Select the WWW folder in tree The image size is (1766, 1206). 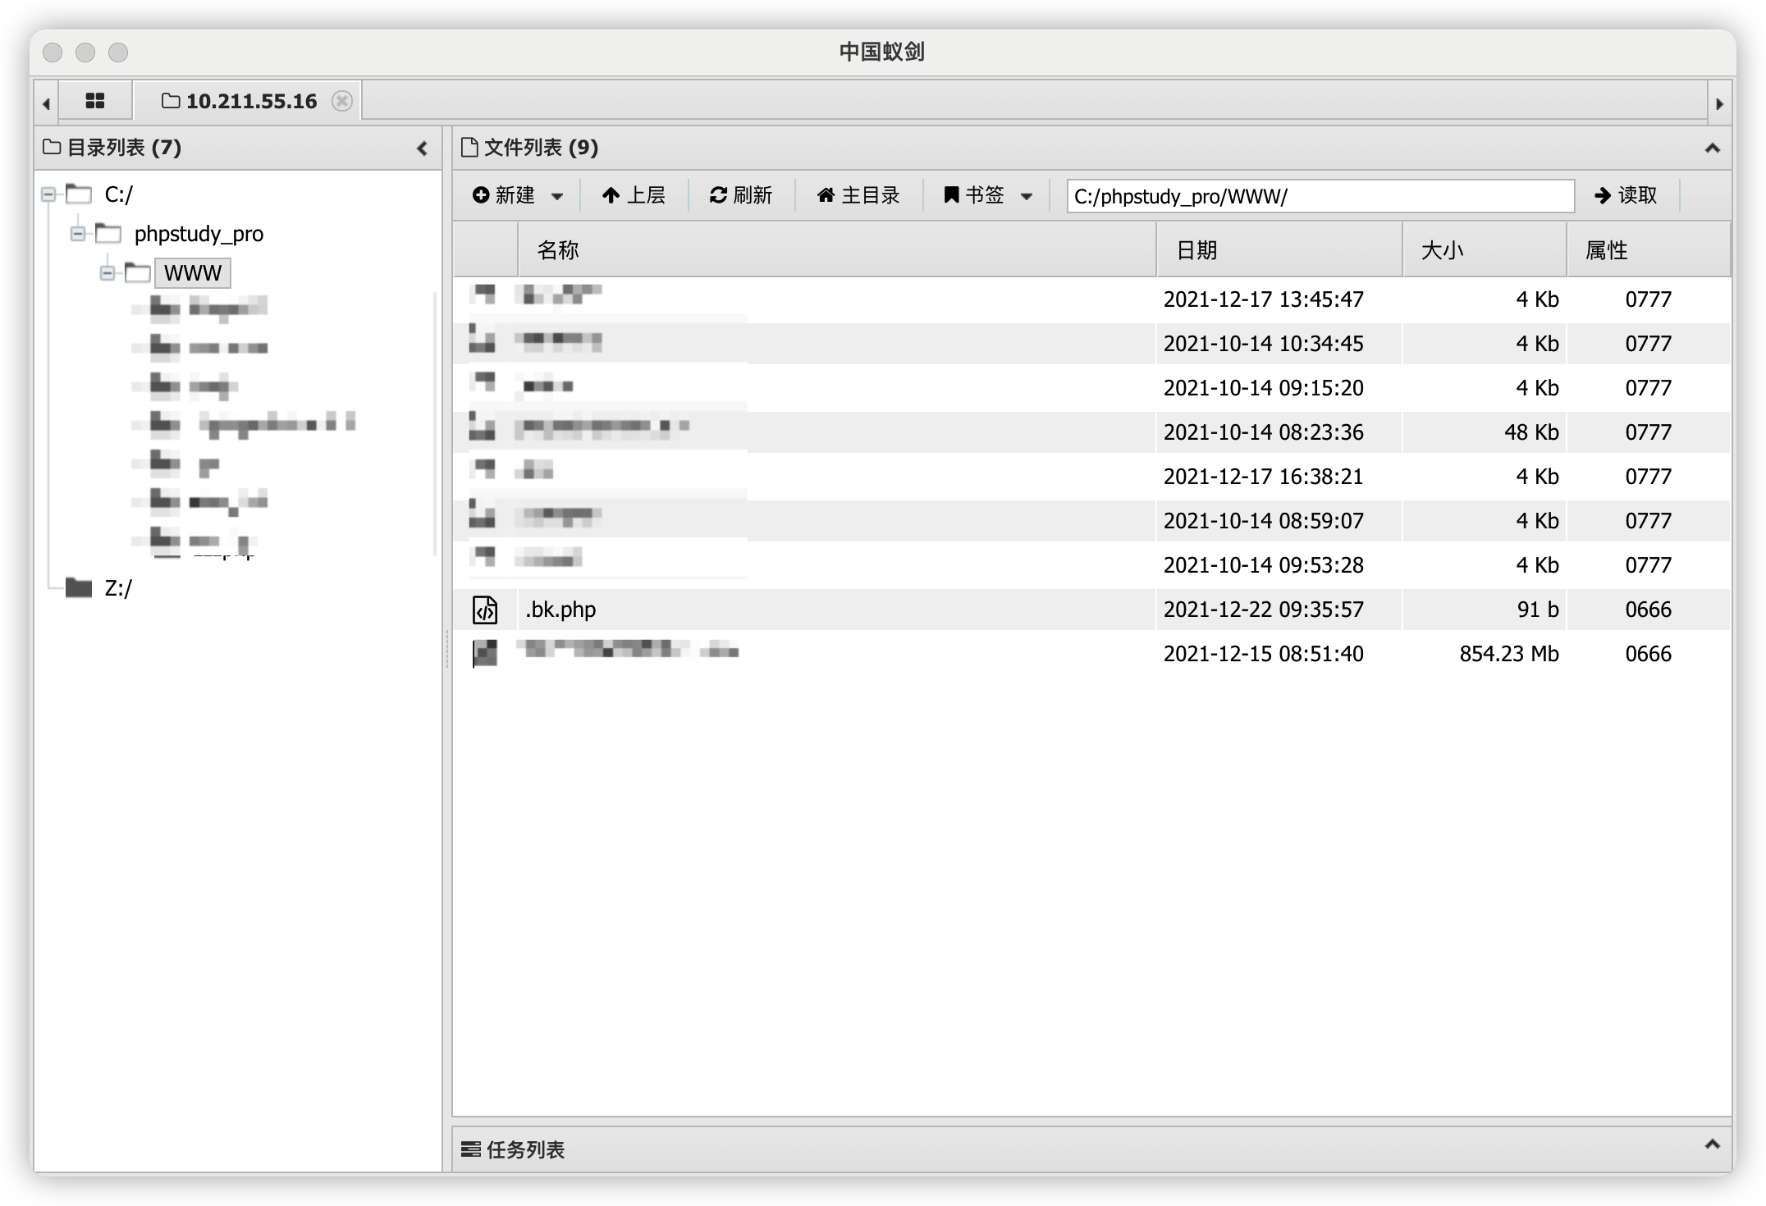click(192, 273)
